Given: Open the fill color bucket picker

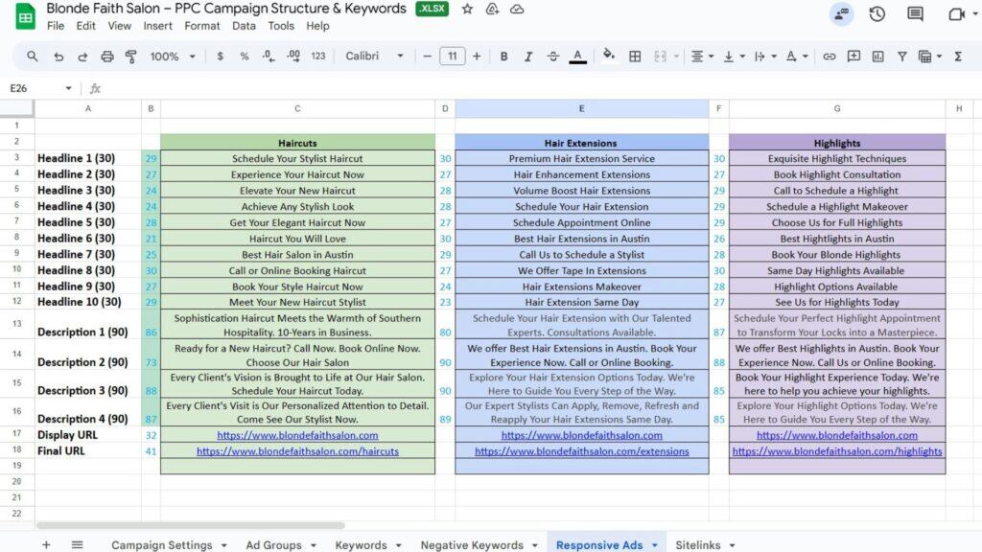Looking at the screenshot, I should (x=608, y=57).
